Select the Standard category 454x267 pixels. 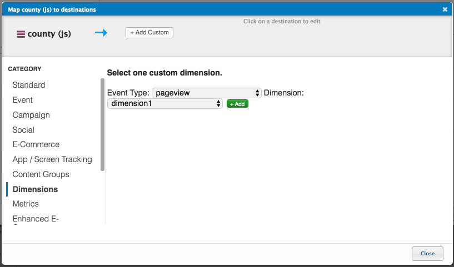(29, 85)
